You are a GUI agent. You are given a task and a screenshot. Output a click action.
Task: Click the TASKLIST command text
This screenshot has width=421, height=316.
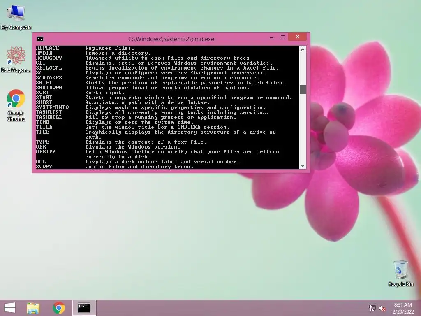[x=49, y=112]
